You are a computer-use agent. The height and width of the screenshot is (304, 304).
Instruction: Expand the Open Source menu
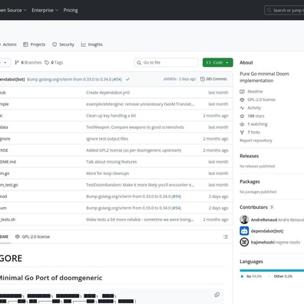(13, 10)
